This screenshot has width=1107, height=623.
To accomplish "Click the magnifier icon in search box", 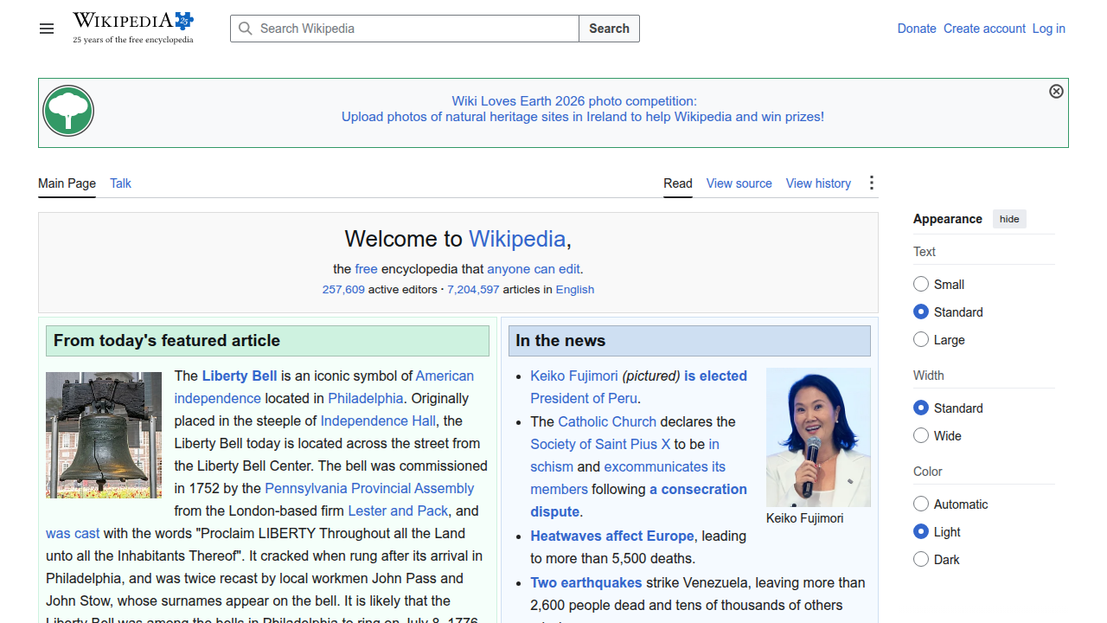I will (246, 29).
